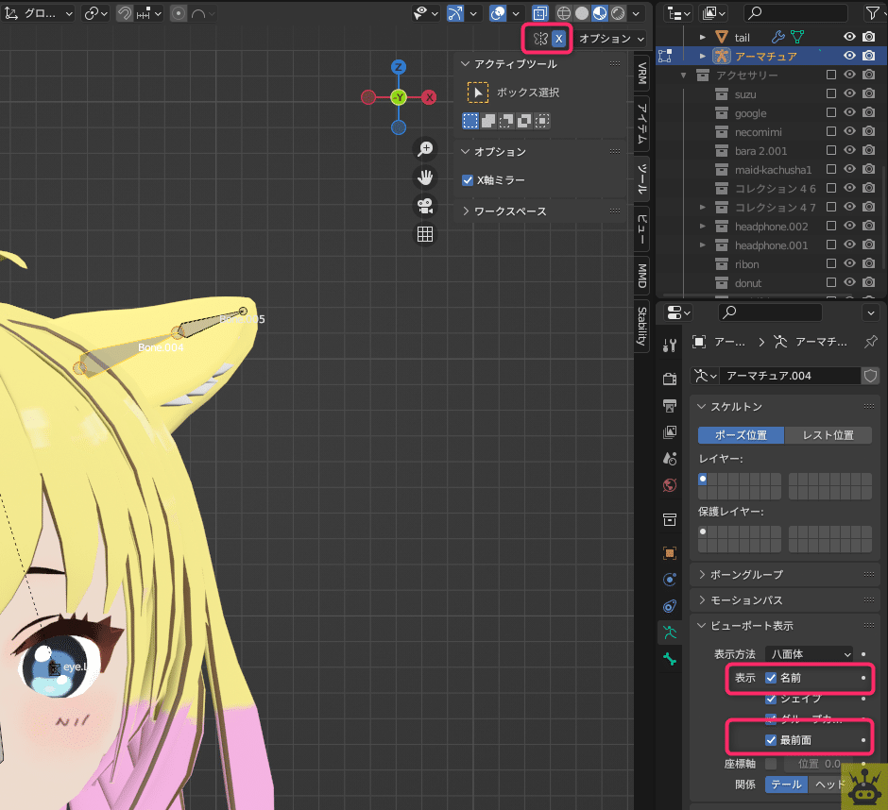Image resolution: width=888 pixels, height=810 pixels.
Task: Collapse the アクティブツール panel
Action: tap(465, 64)
